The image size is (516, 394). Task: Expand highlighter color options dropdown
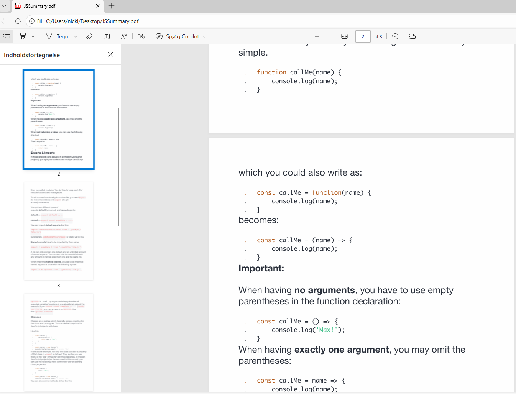pyautogui.click(x=33, y=37)
